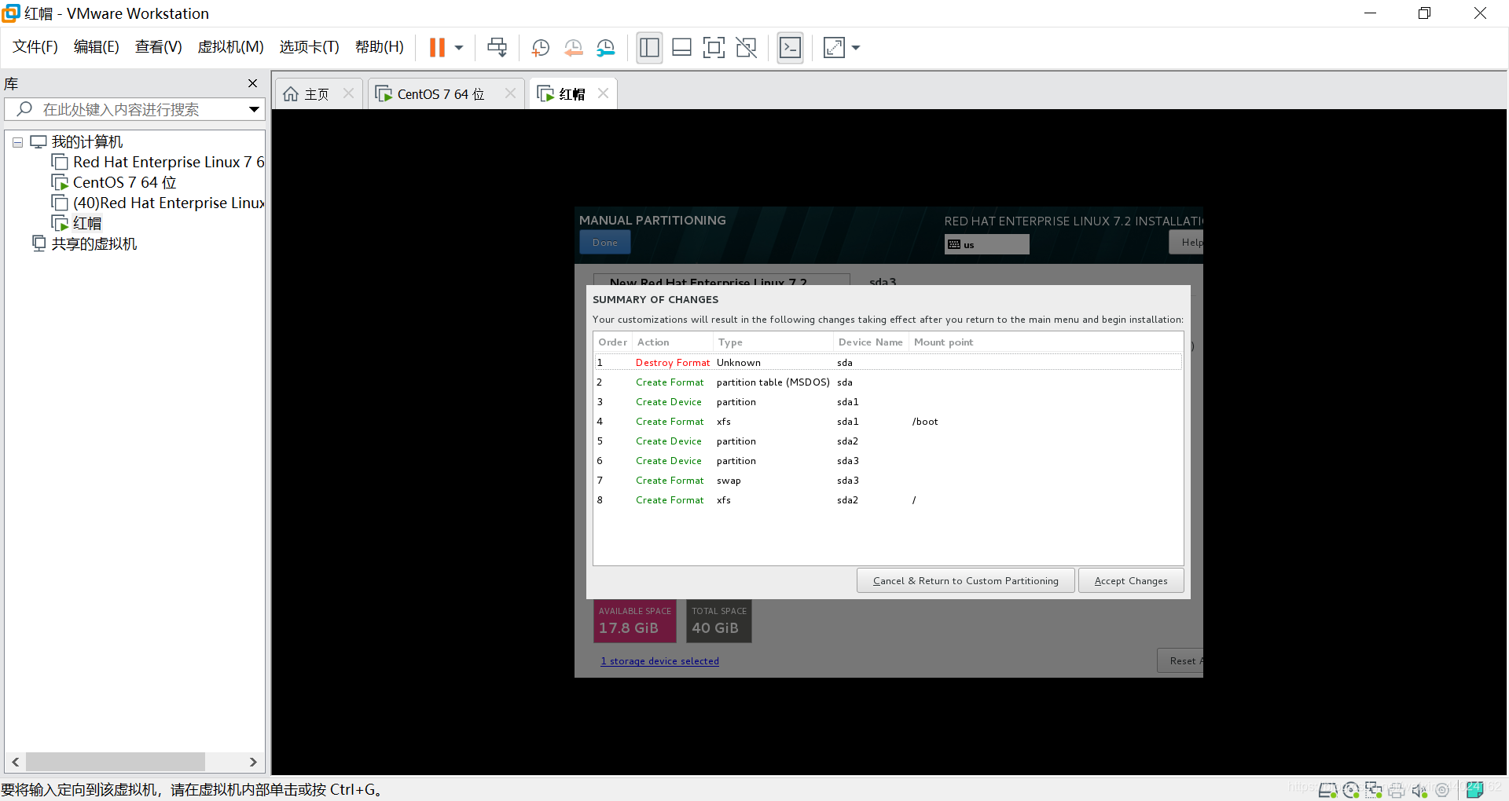Open the snapshot manager icon
This screenshot has width=1509, height=801.
tap(605, 48)
